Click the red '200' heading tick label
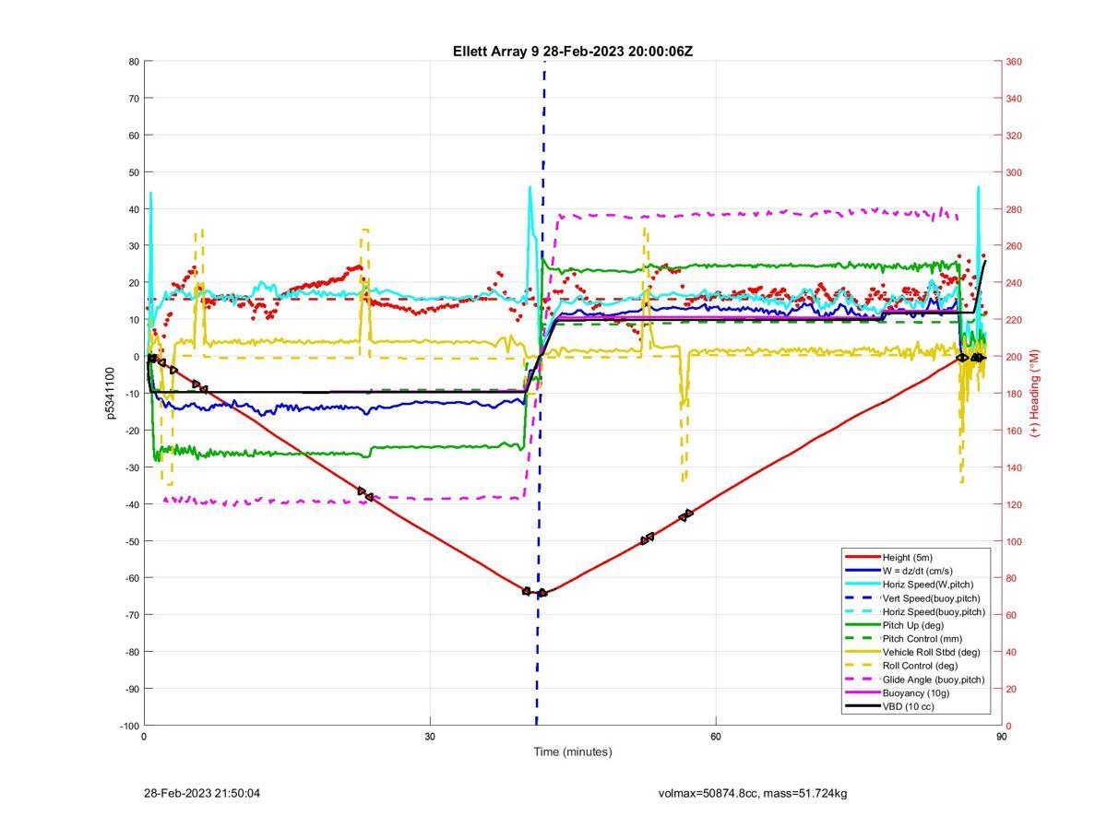Viewport: 1107px width, 816px height. tap(1014, 357)
